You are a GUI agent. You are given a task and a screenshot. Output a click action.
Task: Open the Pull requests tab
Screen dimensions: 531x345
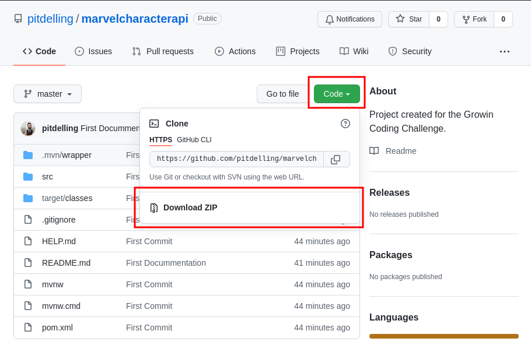pos(163,51)
